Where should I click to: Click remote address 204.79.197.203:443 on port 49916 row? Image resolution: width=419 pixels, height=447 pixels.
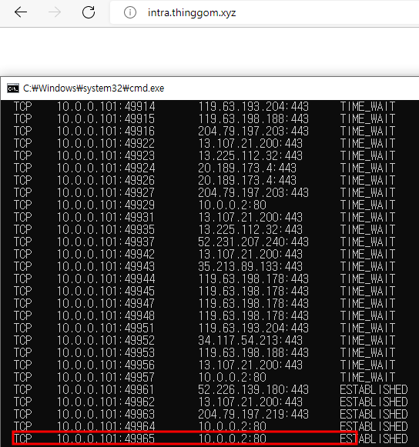click(x=253, y=131)
